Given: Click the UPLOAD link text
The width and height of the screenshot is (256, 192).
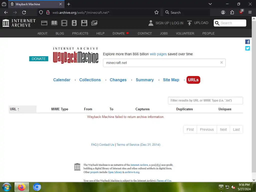Looking at the screenshot, I should pyautogui.click(x=201, y=23).
